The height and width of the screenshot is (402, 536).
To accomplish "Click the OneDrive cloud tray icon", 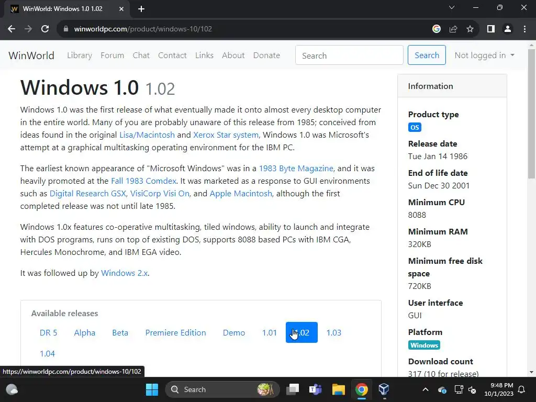I will (442, 389).
